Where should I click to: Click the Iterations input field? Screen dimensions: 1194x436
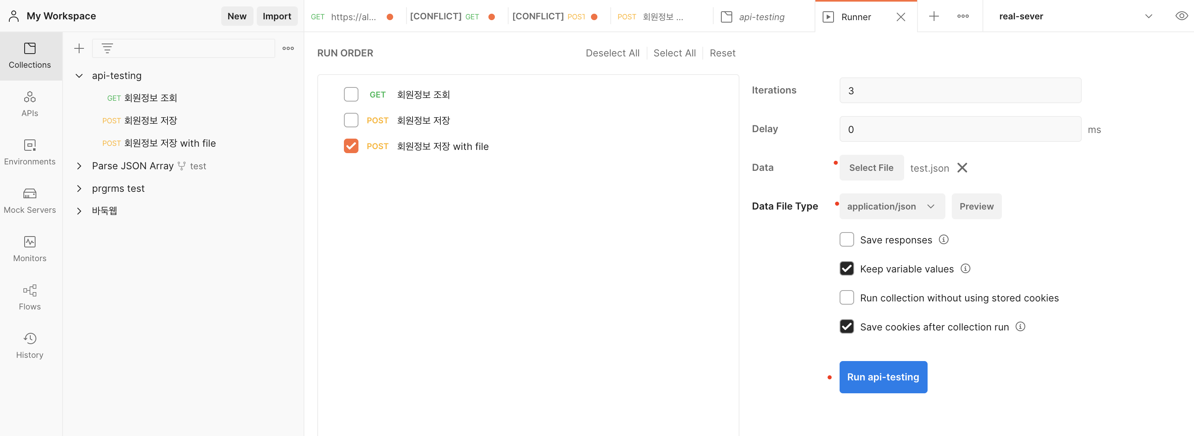[960, 90]
